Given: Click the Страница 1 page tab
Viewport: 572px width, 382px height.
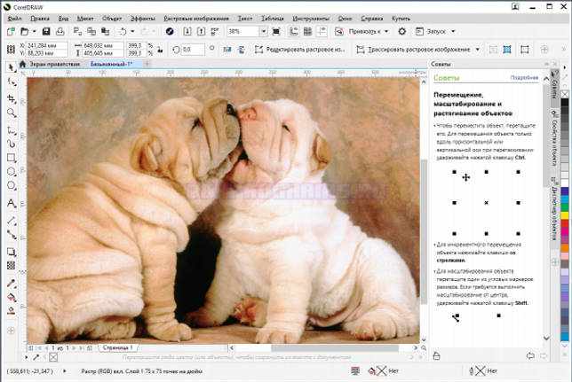Looking at the screenshot, I should coord(117,347).
